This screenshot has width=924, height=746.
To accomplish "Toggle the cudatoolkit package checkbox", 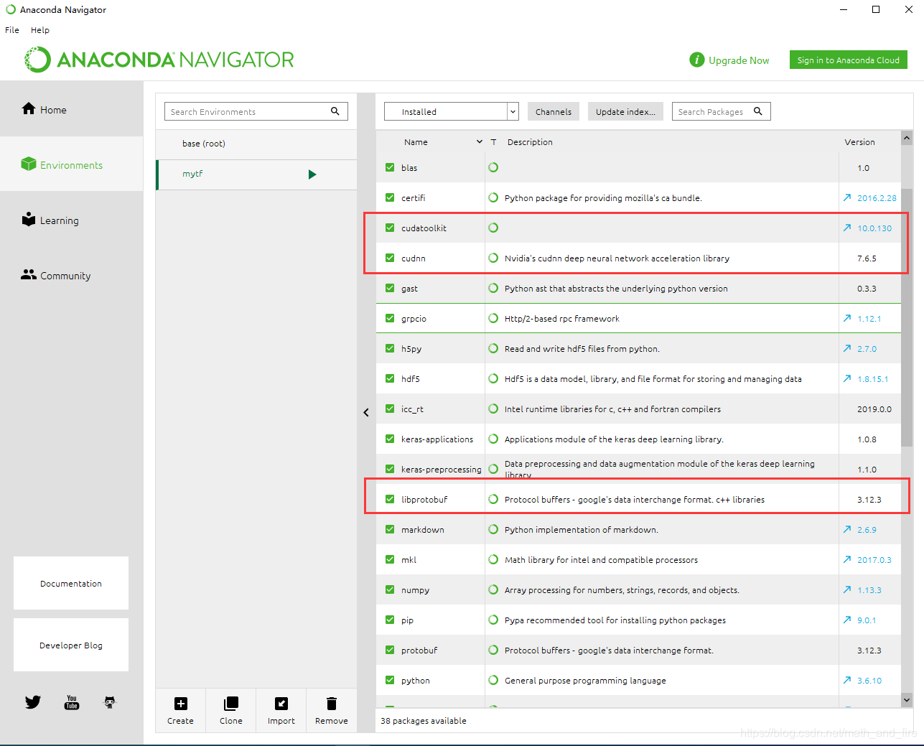I will [390, 228].
